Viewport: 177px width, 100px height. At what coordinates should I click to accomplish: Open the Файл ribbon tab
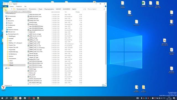[6, 6]
